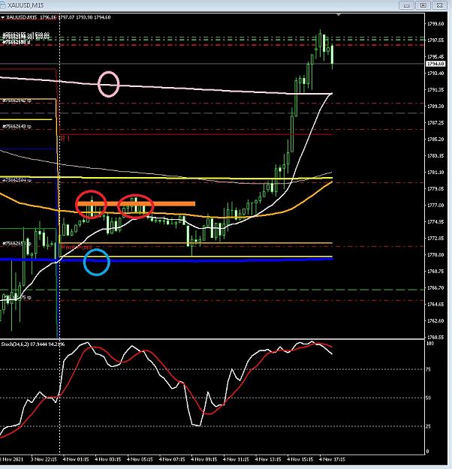The width and height of the screenshot is (452, 469).
Task: Select the OHLC values 1797.07 1793.90 1794.60
Action: pyautogui.click(x=85, y=17)
